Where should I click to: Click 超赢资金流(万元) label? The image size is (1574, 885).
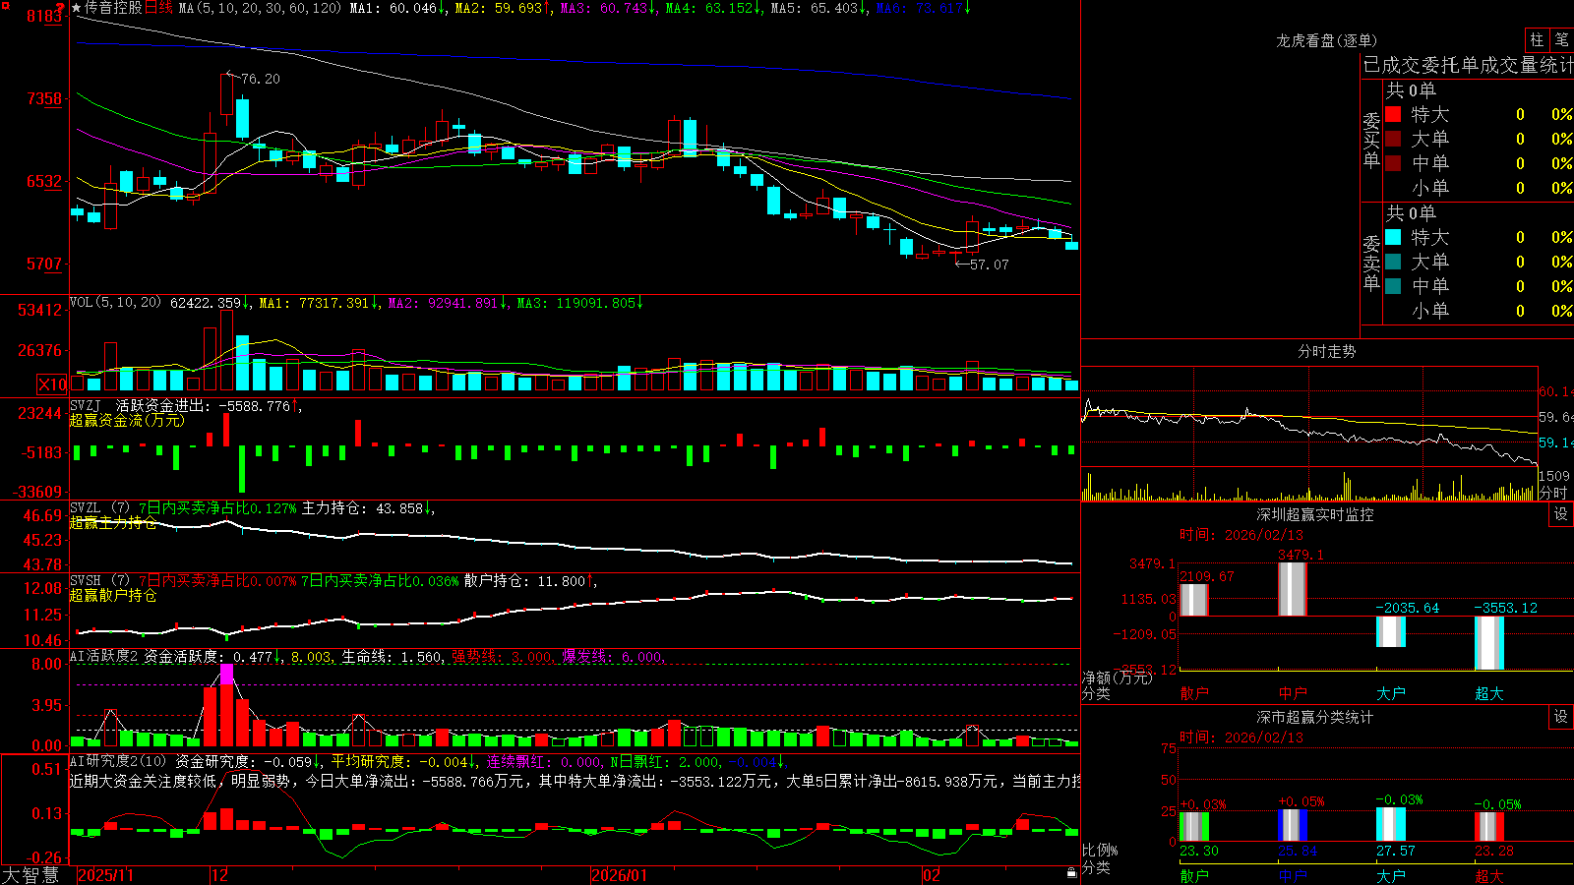[x=127, y=420]
